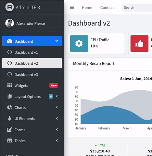Go to the Home navbar link
This screenshot has width=152, height=156.
pos(87,7)
